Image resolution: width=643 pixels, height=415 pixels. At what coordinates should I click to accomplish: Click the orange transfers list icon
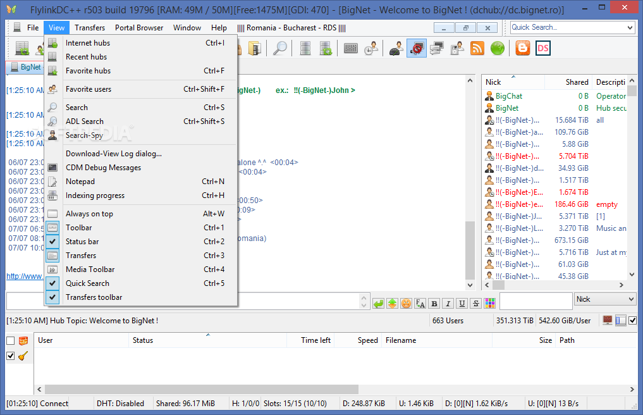23,341
